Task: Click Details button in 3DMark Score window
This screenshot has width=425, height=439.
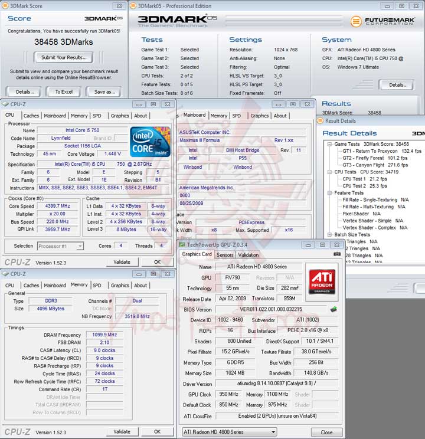Action: (25, 92)
